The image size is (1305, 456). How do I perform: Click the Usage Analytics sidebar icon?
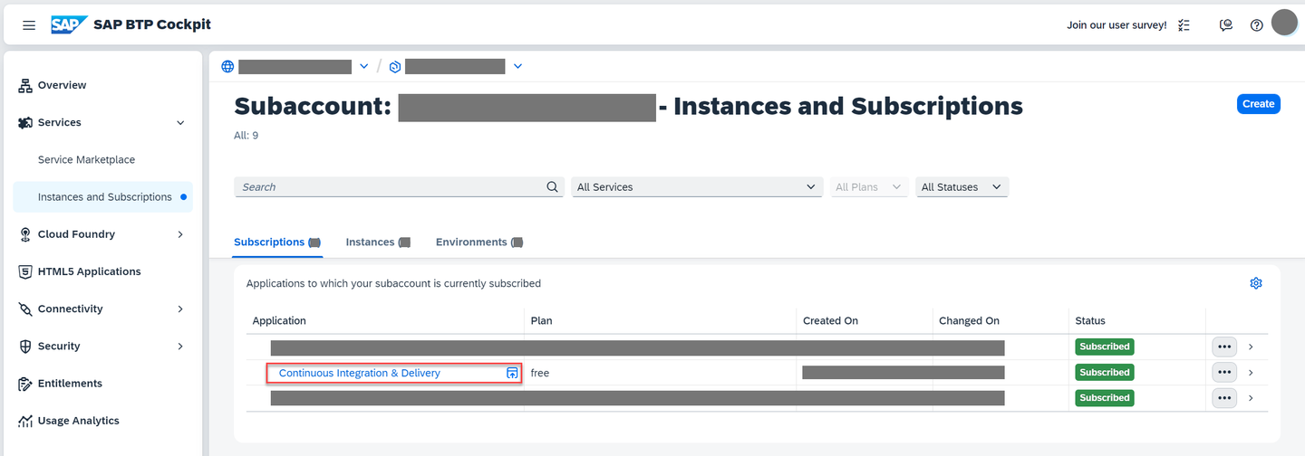point(25,421)
